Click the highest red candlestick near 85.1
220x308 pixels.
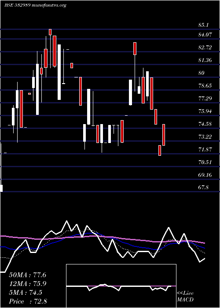tap(50, 32)
